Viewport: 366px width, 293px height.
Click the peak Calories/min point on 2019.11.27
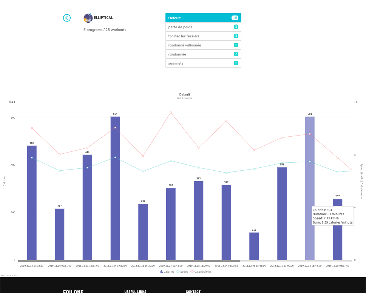point(171,113)
